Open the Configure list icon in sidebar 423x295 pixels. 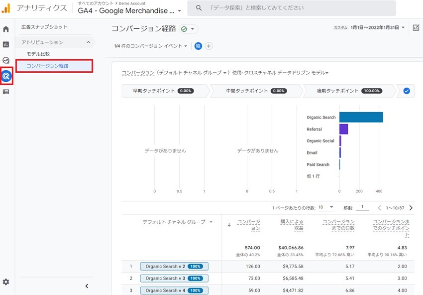pyautogui.click(x=6, y=92)
